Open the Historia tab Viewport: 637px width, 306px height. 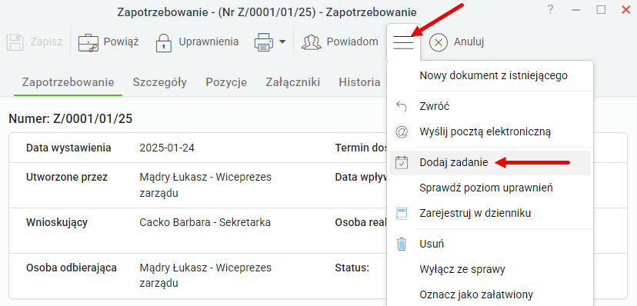[359, 82]
